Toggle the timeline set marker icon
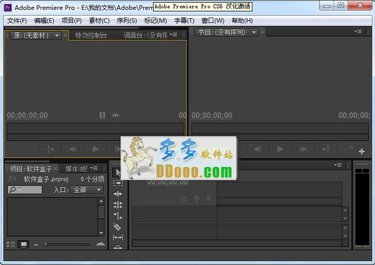The width and height of the screenshot is (375, 265). pyautogui.click(x=209, y=199)
